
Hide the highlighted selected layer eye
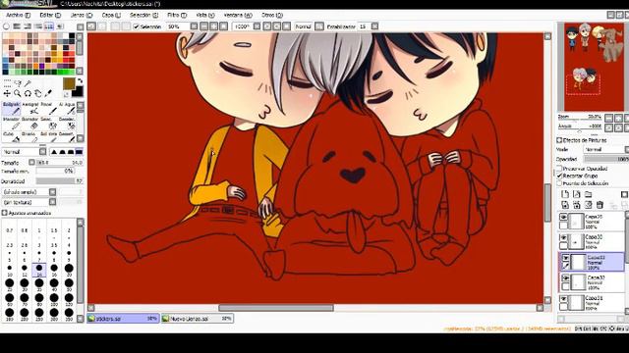[x=565, y=258]
